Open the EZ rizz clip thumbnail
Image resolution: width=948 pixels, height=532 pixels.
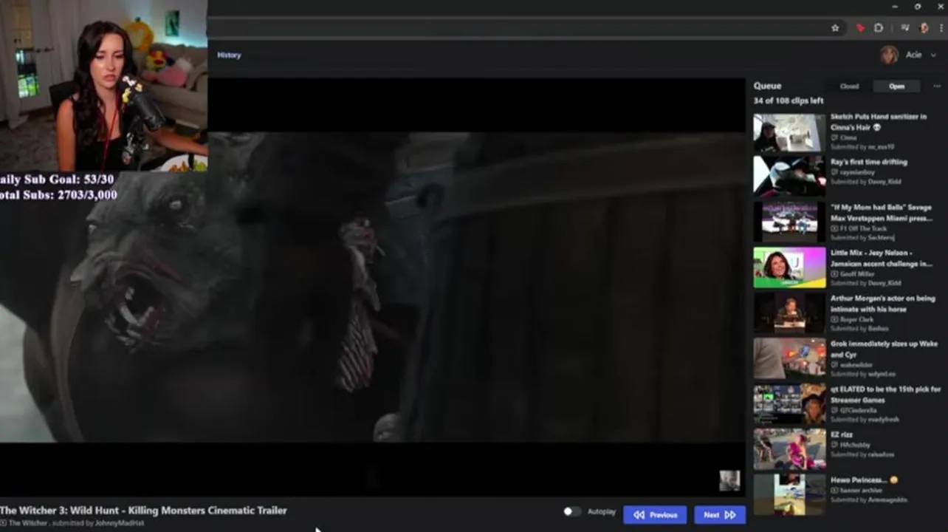click(x=789, y=449)
